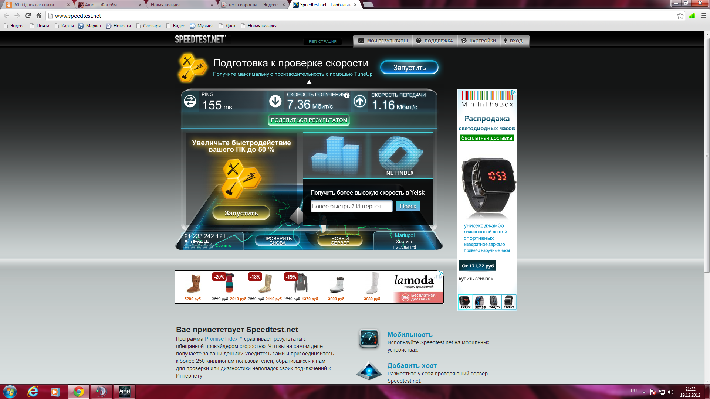The image size is (710, 399).
Task: Click the TuneUp honeycomb icon in top banner
Action: 192,68
